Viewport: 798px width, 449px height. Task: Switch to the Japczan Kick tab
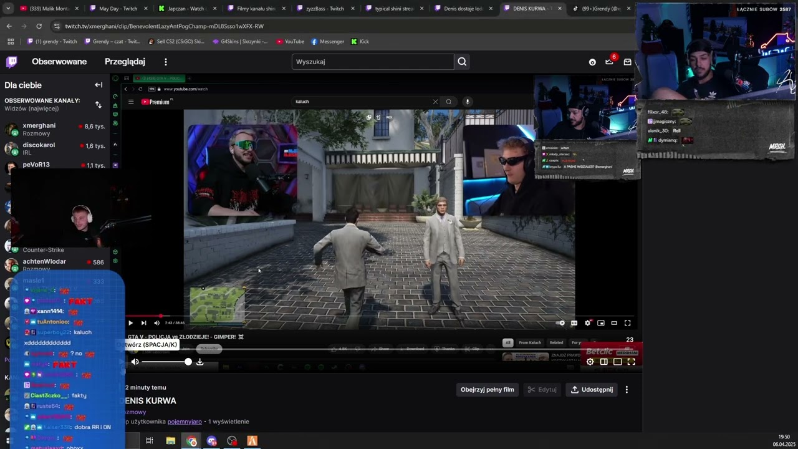point(187,9)
